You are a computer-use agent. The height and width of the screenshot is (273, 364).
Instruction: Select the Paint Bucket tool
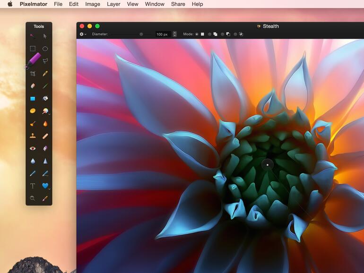point(45,99)
